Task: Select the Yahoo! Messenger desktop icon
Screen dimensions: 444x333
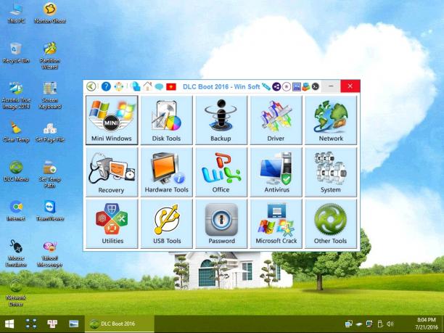Action: click(50, 253)
